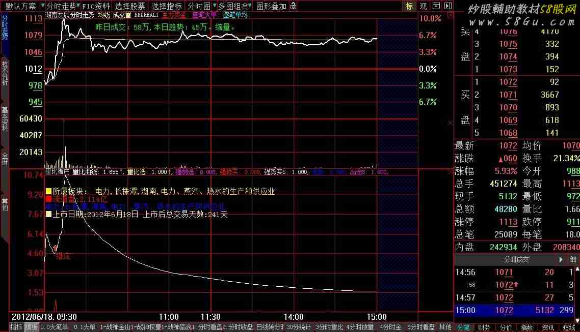Click 选择指标 in the toolbar
The height and width of the screenshot is (332, 580).
coord(167,6)
